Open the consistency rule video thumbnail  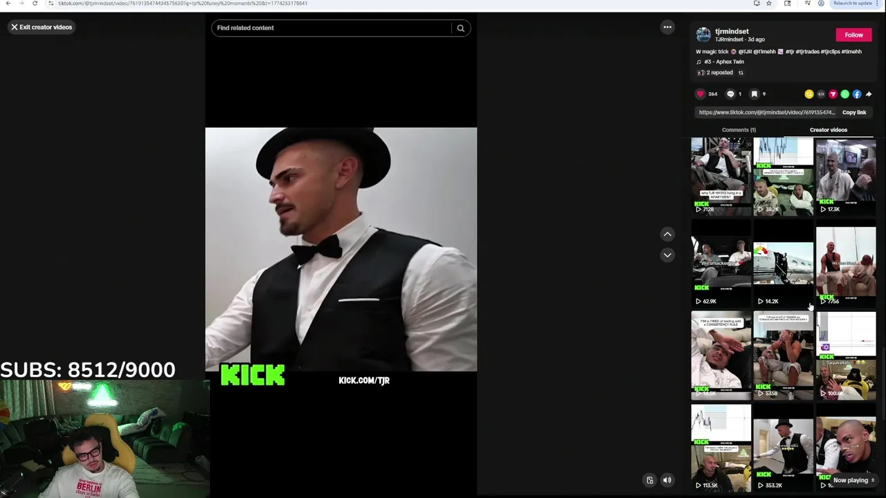tap(721, 356)
